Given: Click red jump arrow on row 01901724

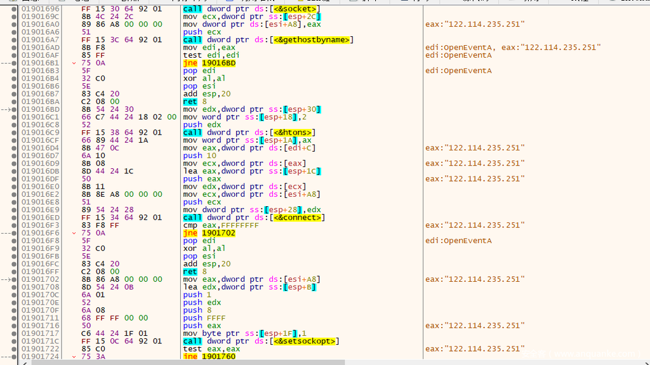Looking at the screenshot, I should click(x=75, y=357).
